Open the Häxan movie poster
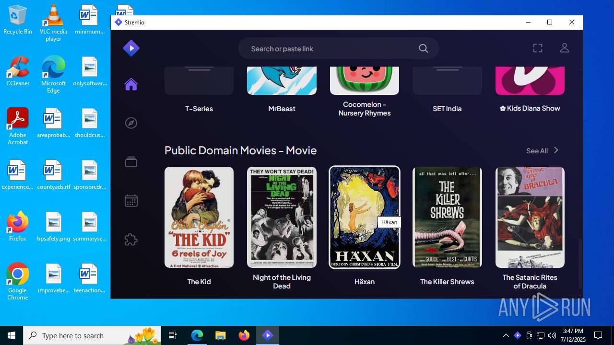614x345 pixels. pos(365,217)
